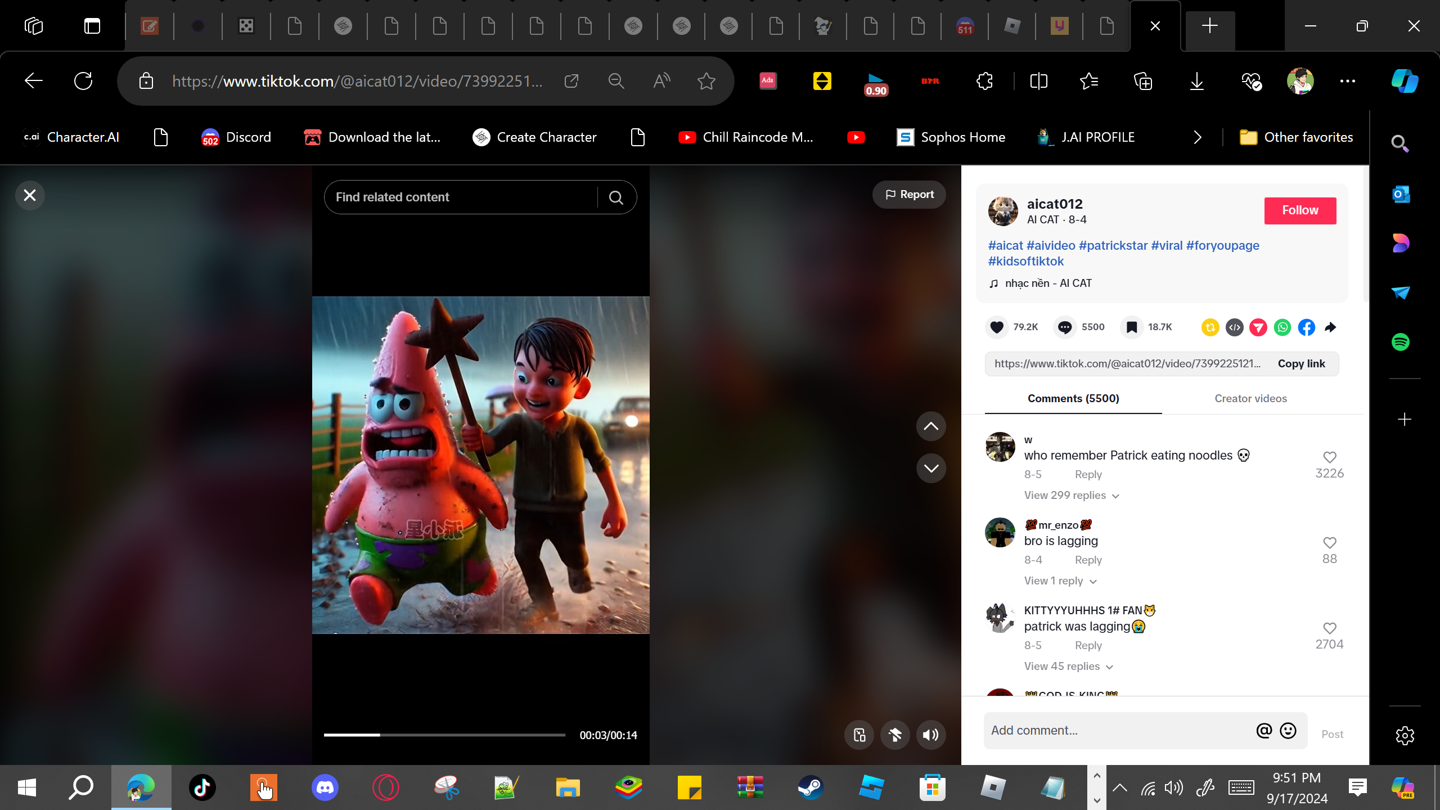Image resolution: width=1440 pixels, height=810 pixels.
Task: Select the Comments (5500) tab
Action: click(1073, 398)
